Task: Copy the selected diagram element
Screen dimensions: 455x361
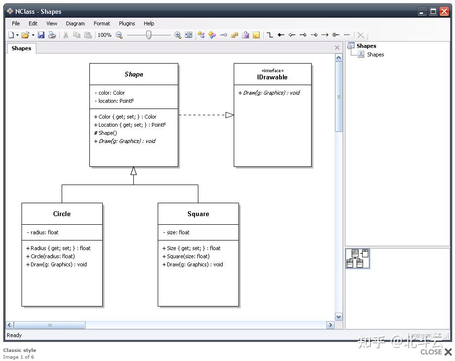Action: click(x=76, y=35)
